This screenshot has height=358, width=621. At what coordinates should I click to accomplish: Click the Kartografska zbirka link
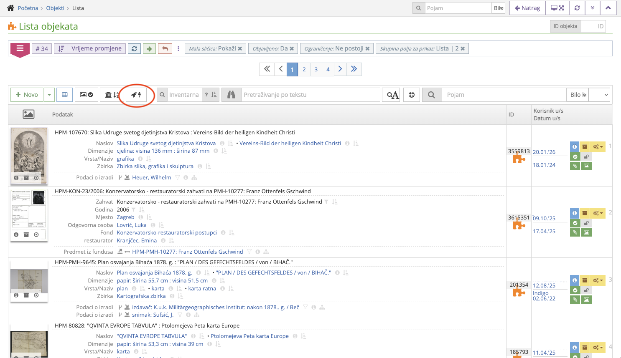click(x=141, y=296)
